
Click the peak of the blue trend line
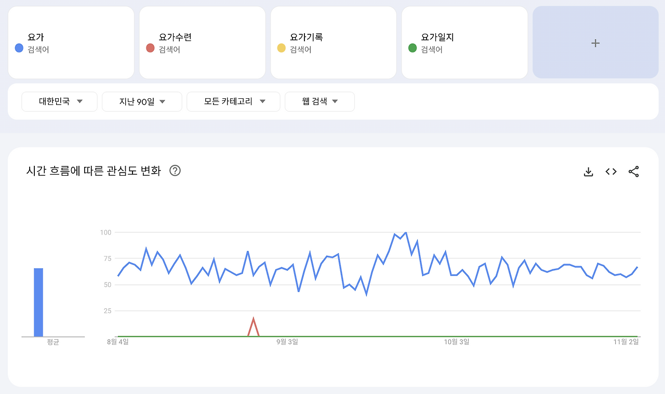pos(405,233)
